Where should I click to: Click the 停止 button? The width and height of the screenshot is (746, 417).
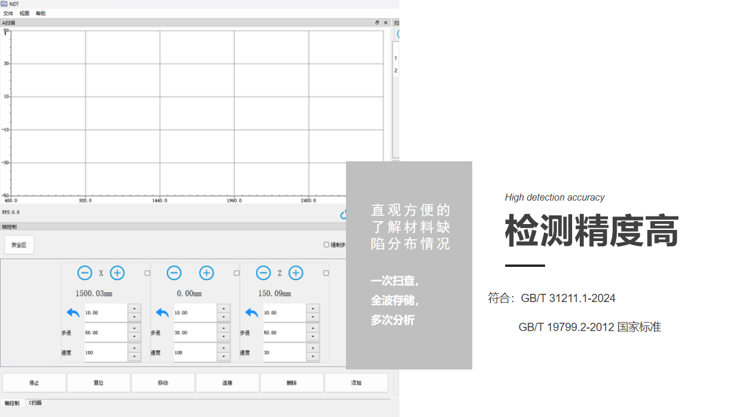[34, 383]
